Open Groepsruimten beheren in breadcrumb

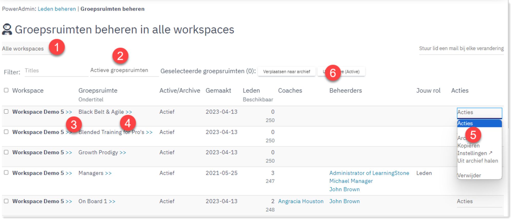(112, 9)
